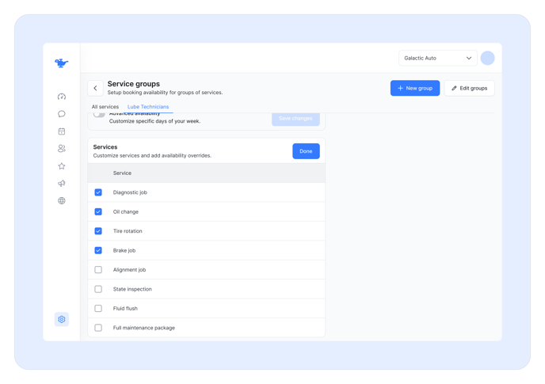Switch to the All services tab
The image size is (545, 384).
[x=105, y=107]
